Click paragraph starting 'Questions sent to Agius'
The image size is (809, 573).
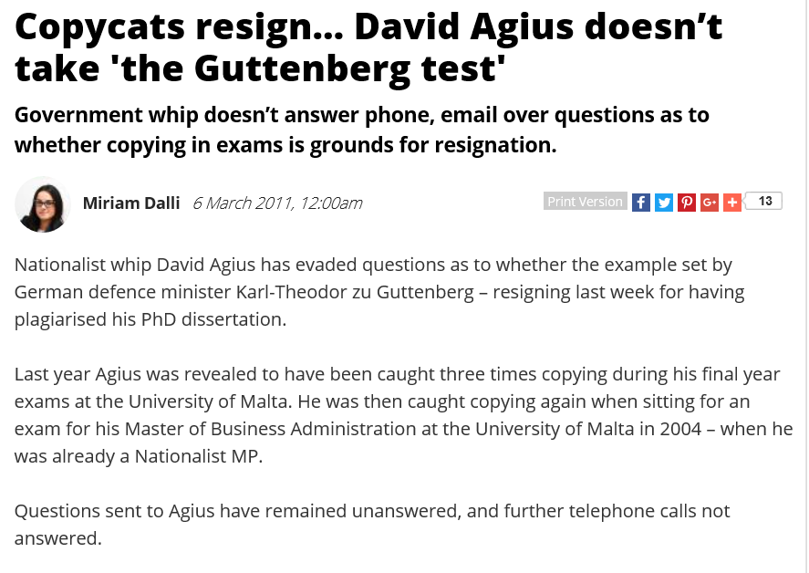coord(372,525)
